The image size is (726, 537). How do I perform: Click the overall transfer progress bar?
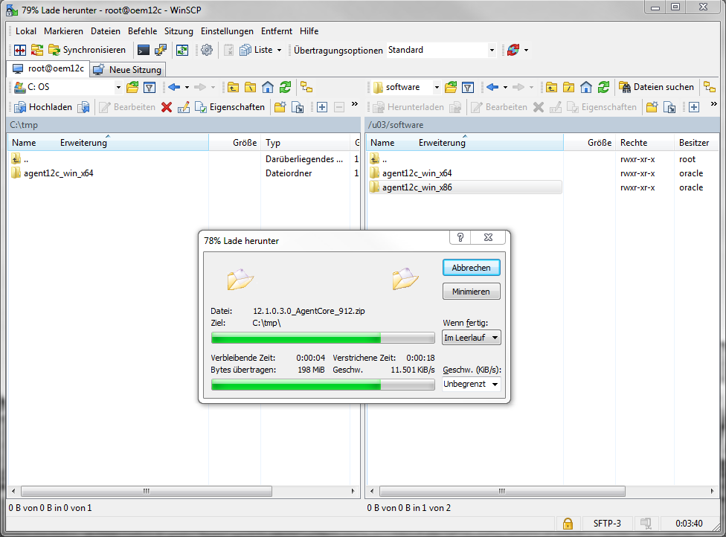coord(323,385)
